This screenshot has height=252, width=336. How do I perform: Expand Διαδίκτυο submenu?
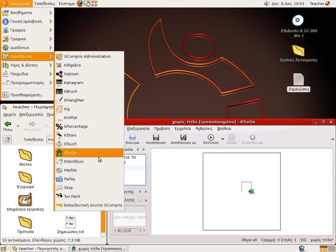pos(27,48)
